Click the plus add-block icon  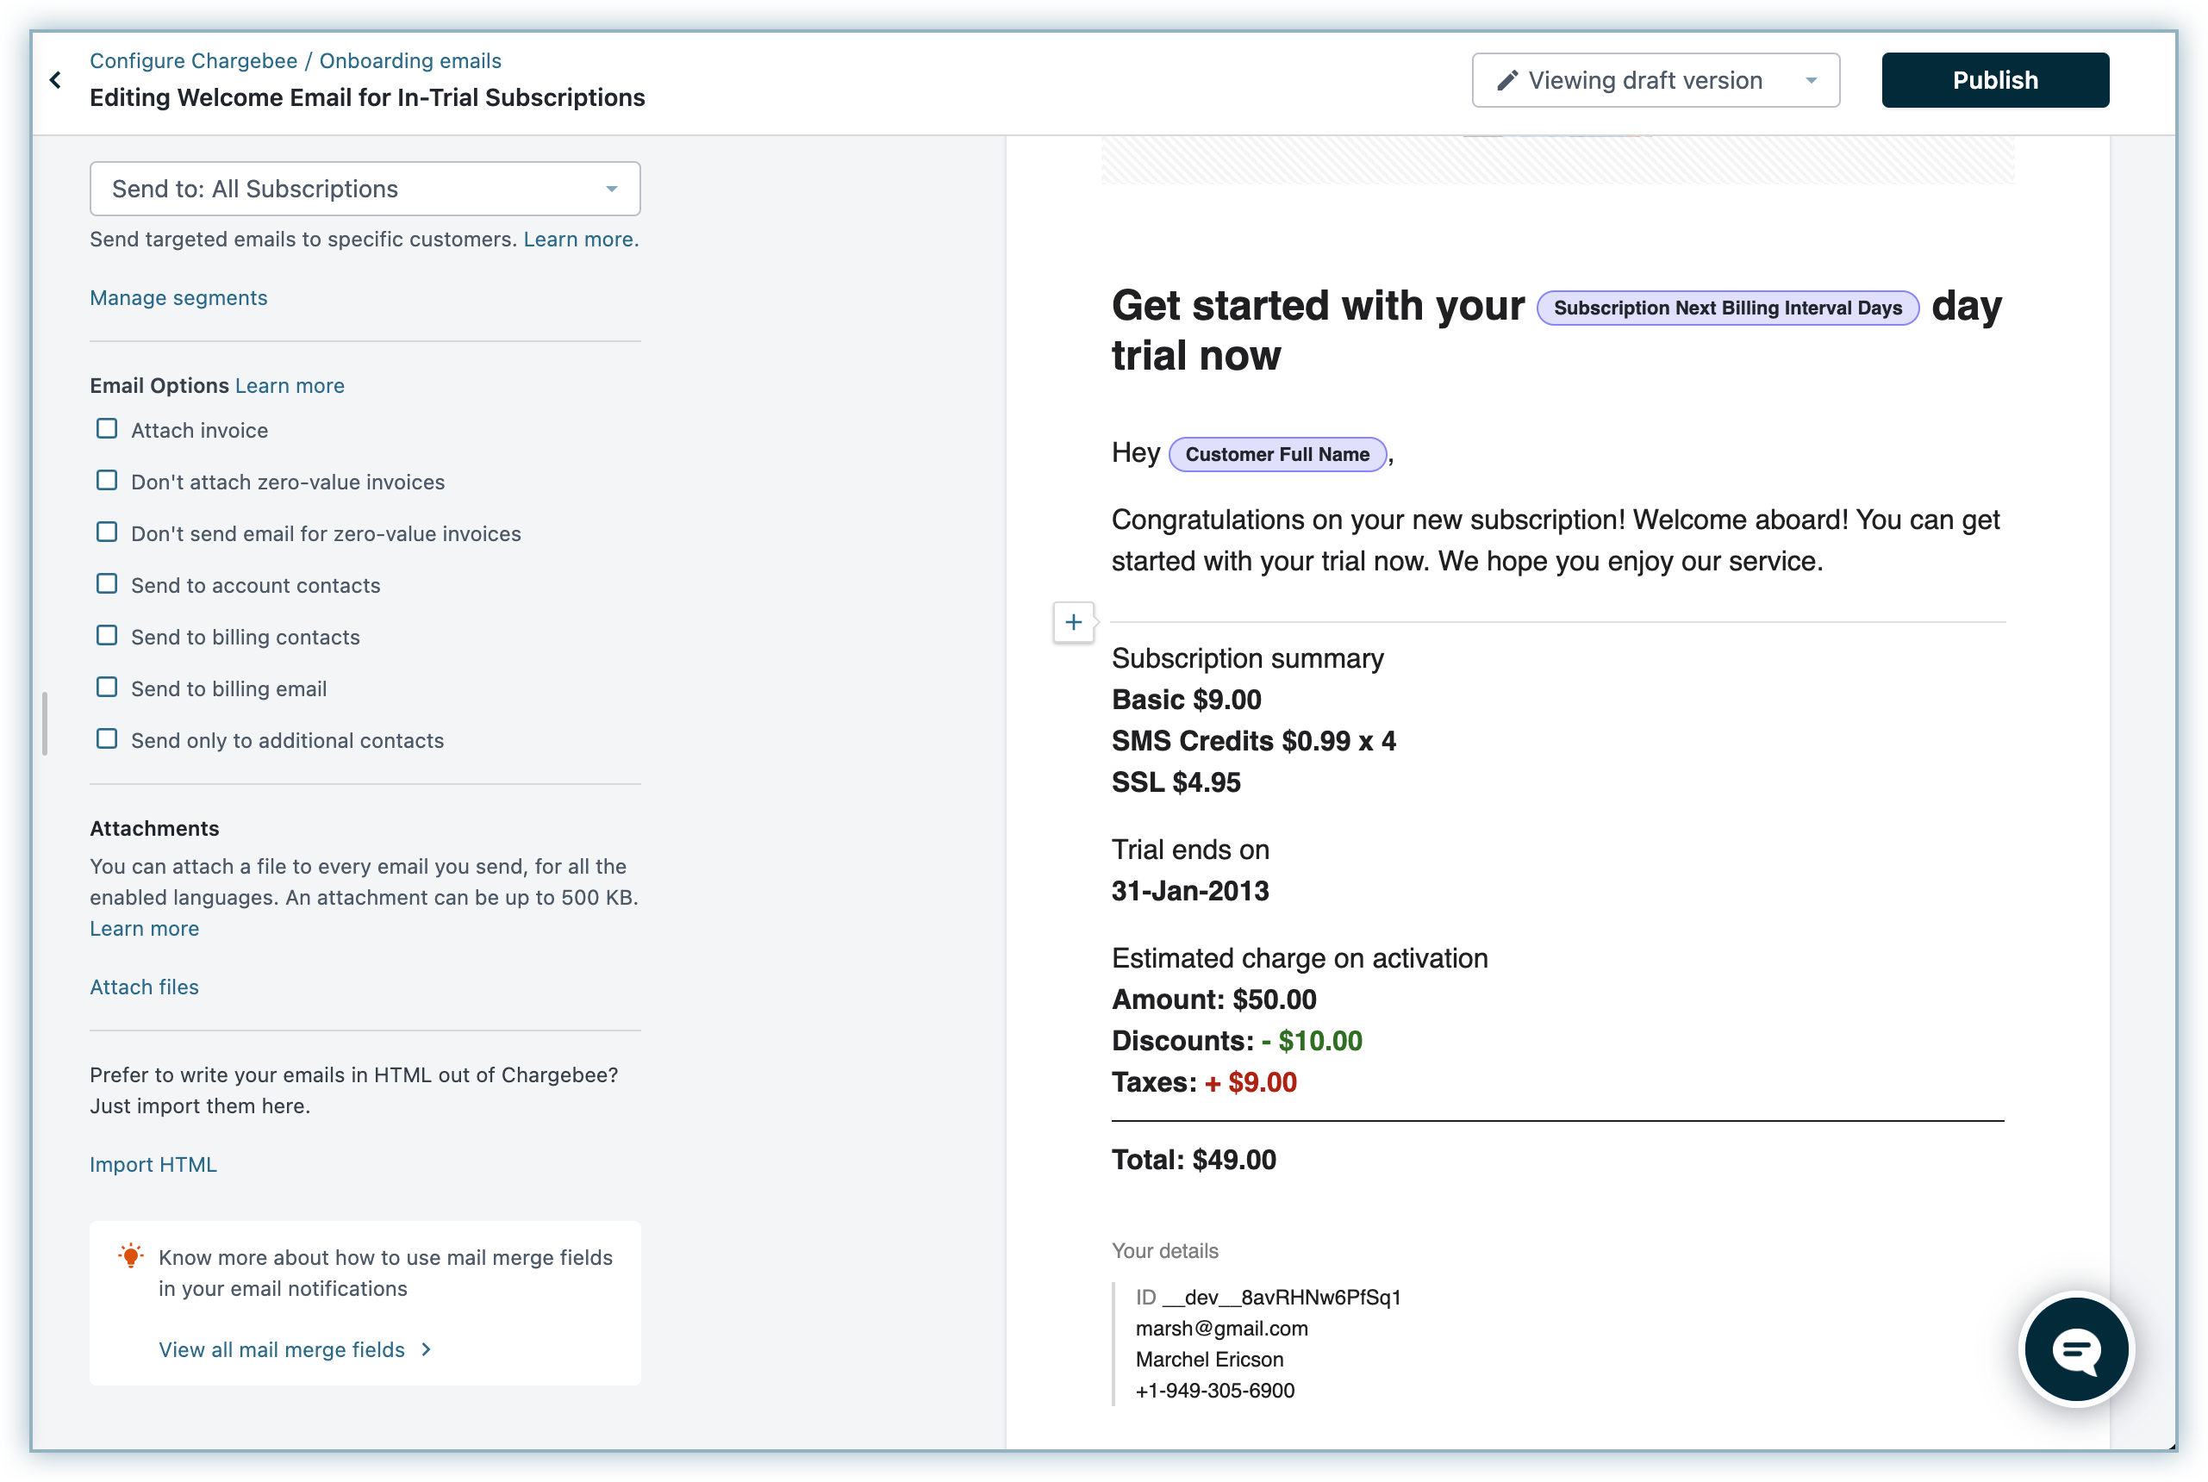(1073, 623)
